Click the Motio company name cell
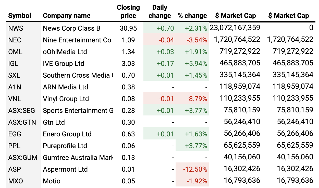This screenshot has width=319, height=188. click(52, 181)
